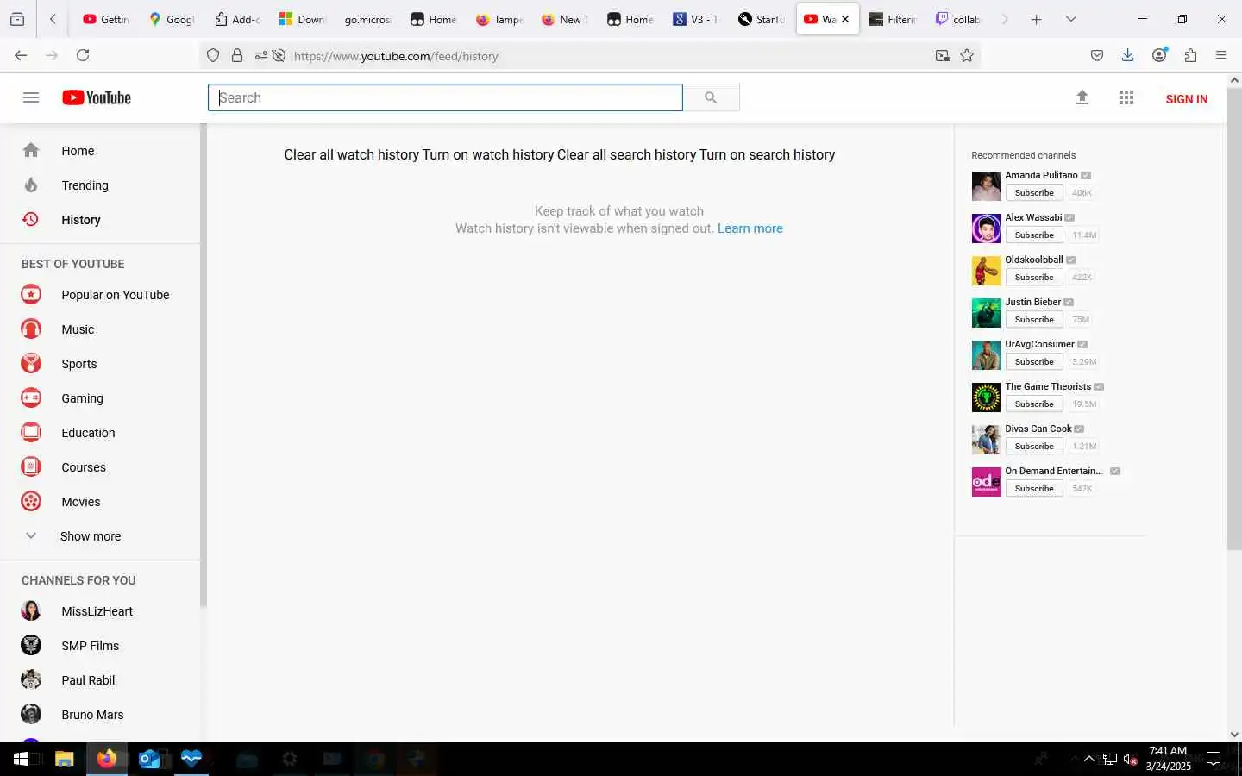
Task: Close the active YouTube tab
Action: [845, 19]
